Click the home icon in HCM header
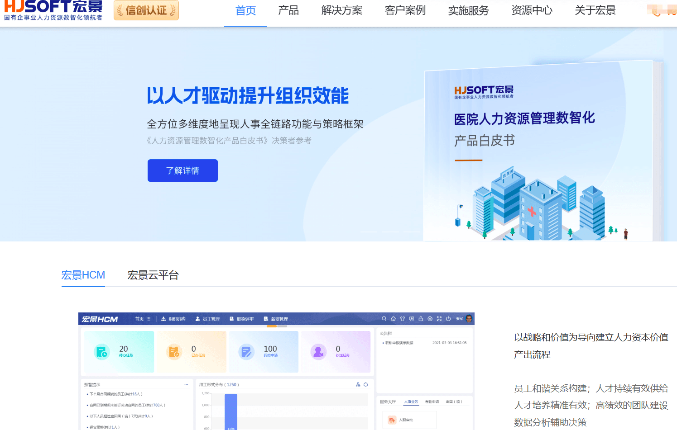The height and width of the screenshot is (430, 677). click(393, 319)
